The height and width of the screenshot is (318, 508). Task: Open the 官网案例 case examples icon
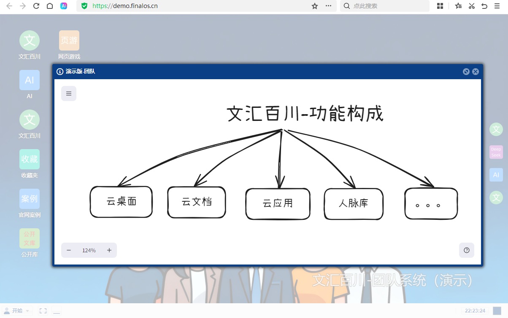[29, 199]
